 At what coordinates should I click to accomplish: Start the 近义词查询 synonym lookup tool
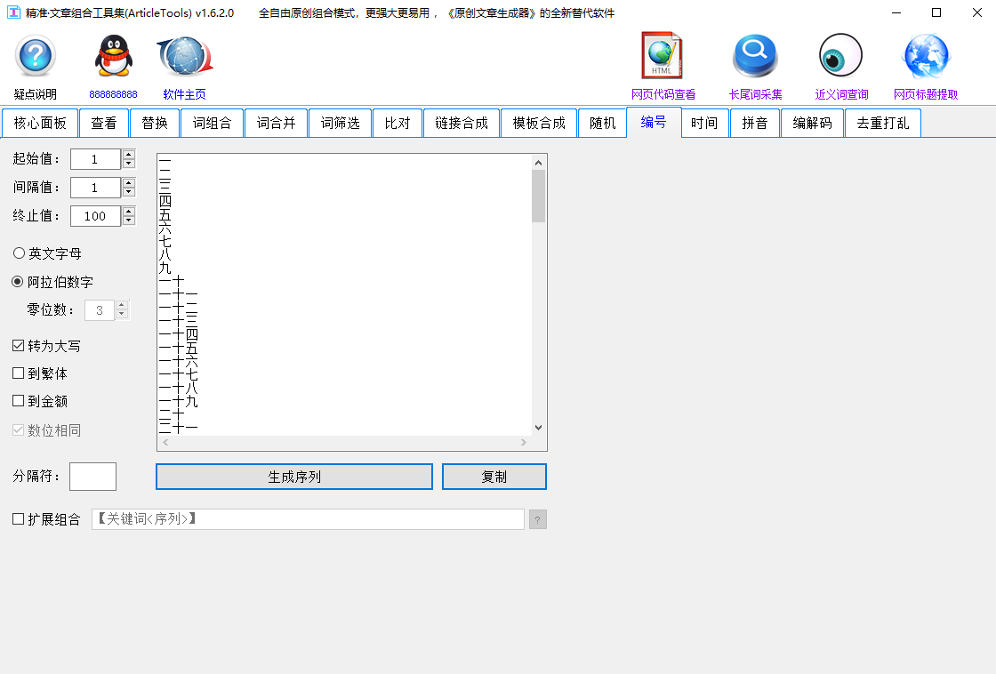(839, 55)
